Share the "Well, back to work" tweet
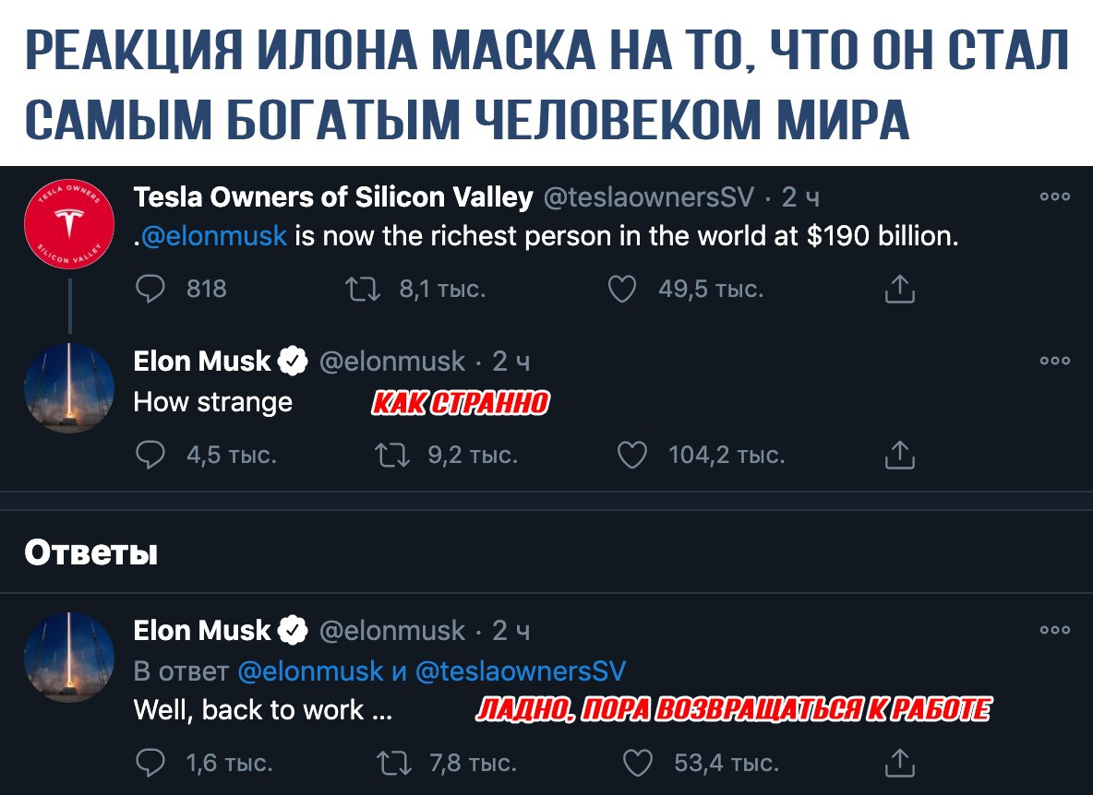Screen dimensions: 1093x795 point(899,764)
